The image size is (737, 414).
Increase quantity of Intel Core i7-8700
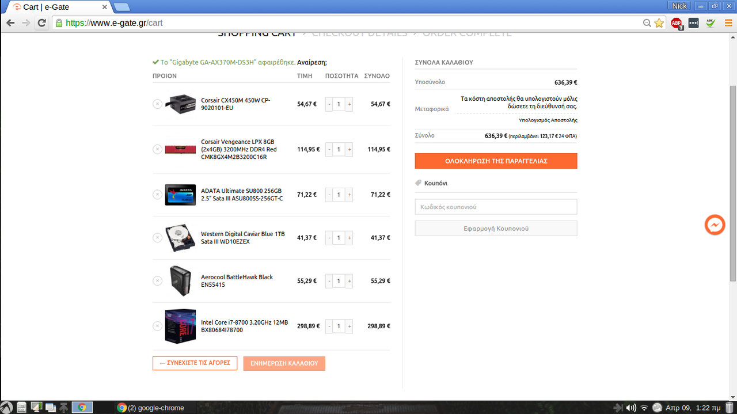349,326
